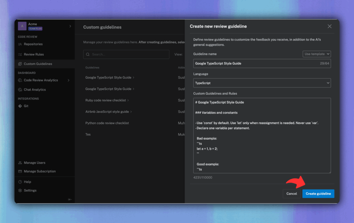The height and width of the screenshot is (223, 354).
Task: Open Repositories in the sidebar
Action: tap(33, 44)
